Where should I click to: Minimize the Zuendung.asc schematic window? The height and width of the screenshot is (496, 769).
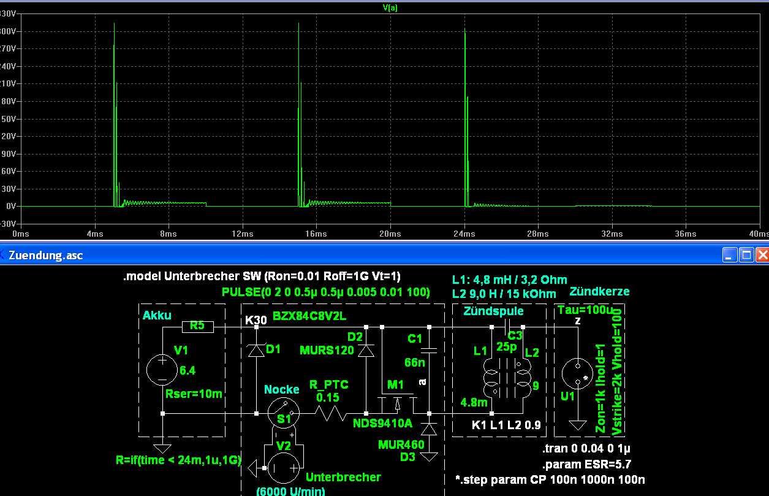click(x=730, y=255)
